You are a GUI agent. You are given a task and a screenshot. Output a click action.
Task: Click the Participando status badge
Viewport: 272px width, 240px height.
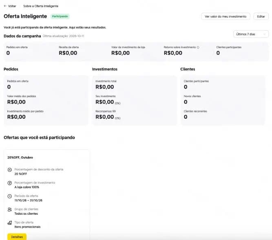pos(60,16)
